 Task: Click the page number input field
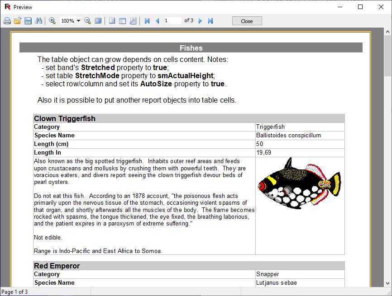[172, 20]
